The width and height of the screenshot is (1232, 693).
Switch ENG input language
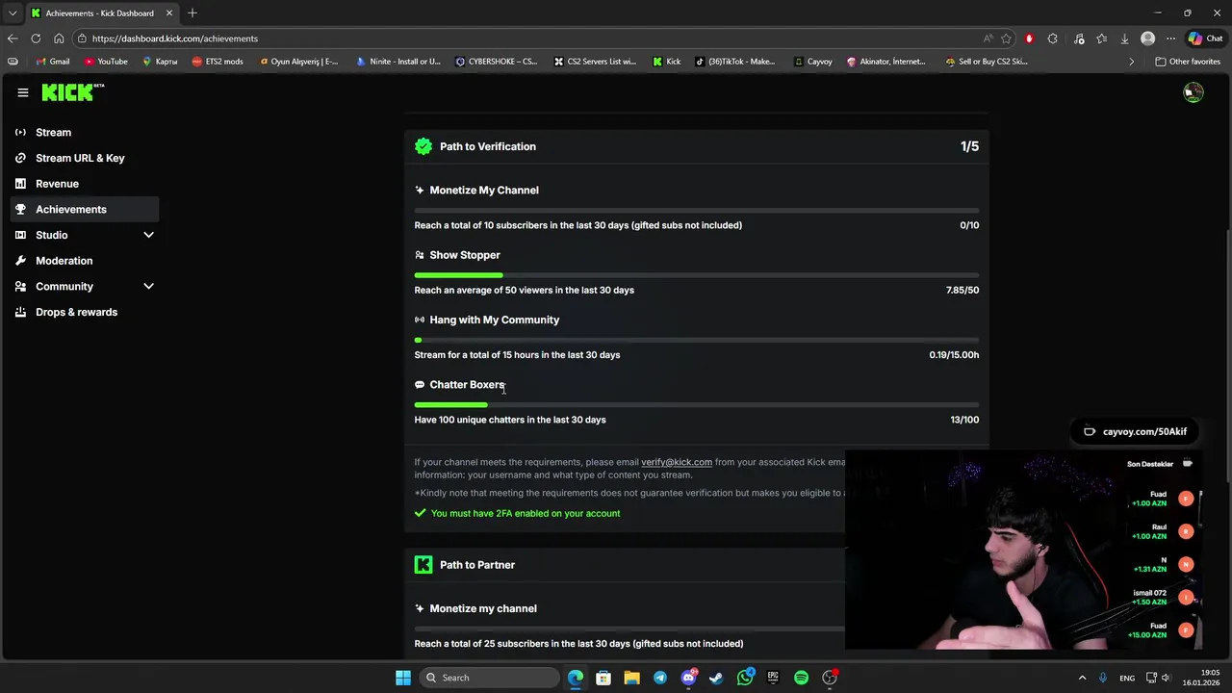pyautogui.click(x=1127, y=678)
